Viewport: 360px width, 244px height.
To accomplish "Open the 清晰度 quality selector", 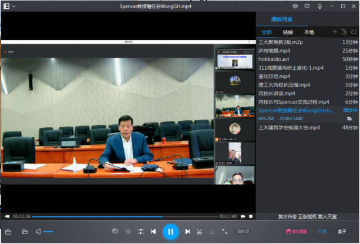I will point(243,232).
